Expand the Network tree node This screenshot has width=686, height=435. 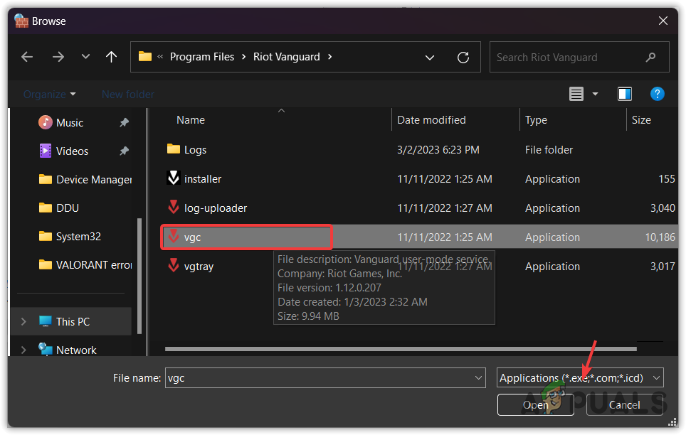pos(23,350)
